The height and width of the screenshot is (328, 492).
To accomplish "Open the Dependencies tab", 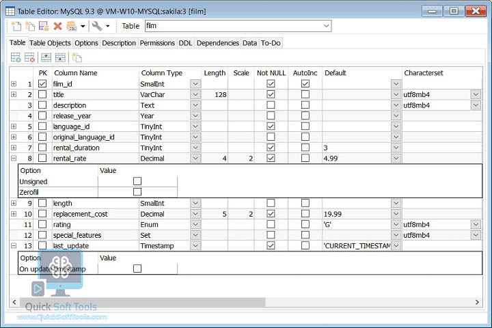I will pyautogui.click(x=218, y=43).
